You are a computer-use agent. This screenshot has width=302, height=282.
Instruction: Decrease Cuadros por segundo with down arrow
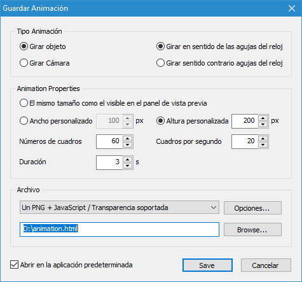coord(263,145)
